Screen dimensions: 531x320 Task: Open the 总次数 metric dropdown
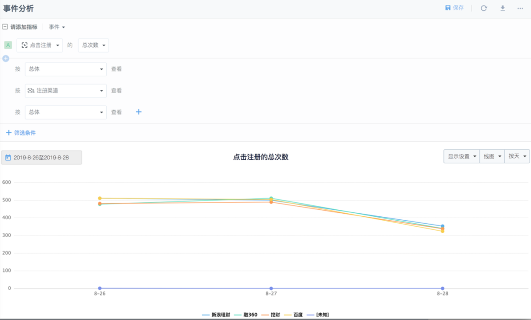click(93, 45)
